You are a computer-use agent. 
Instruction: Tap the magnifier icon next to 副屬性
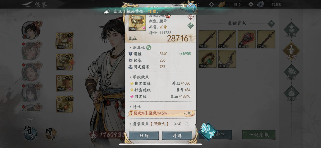[x=149, y=47]
